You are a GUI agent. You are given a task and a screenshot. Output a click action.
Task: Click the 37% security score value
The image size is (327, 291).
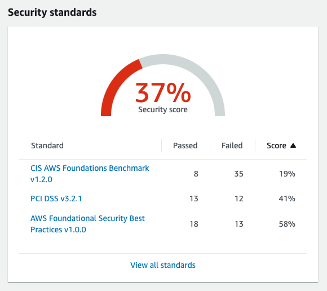coord(163,93)
